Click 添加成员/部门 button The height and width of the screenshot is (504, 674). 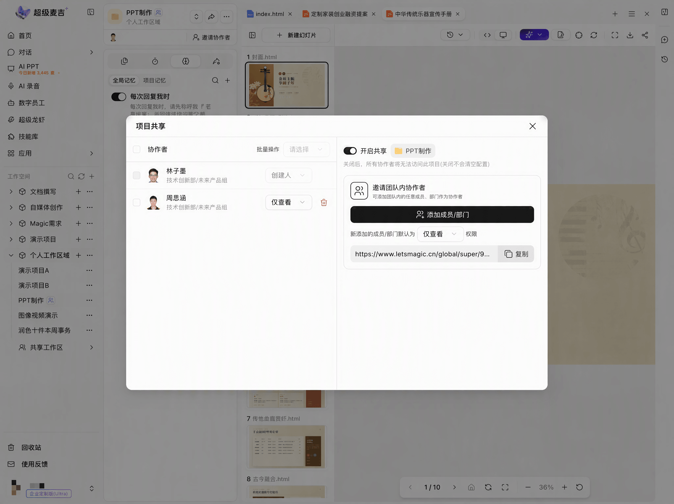pos(442,215)
